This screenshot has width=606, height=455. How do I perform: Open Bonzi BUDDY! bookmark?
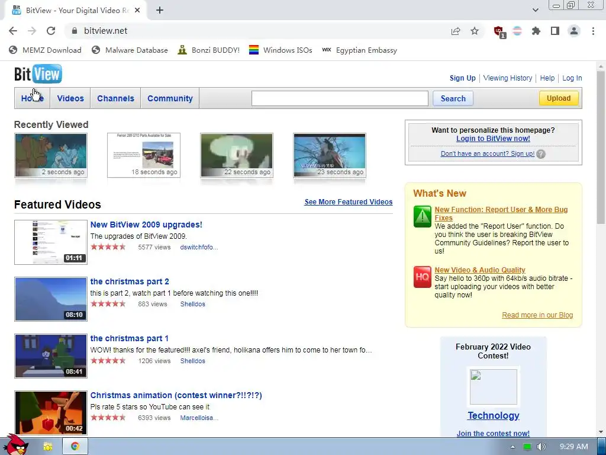pos(209,50)
